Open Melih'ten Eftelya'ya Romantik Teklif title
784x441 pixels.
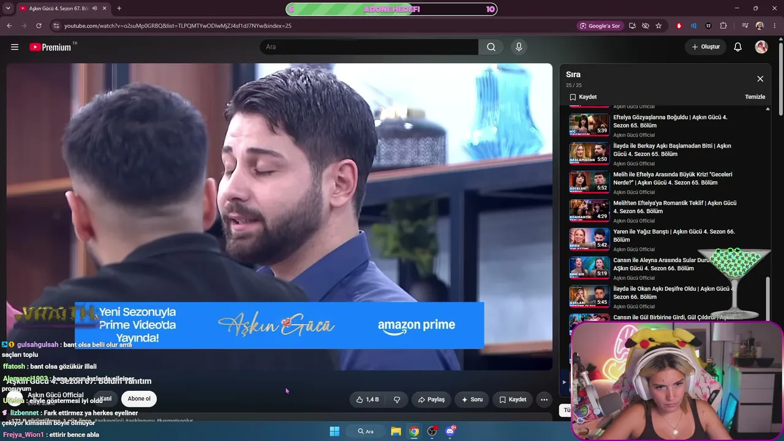point(675,207)
